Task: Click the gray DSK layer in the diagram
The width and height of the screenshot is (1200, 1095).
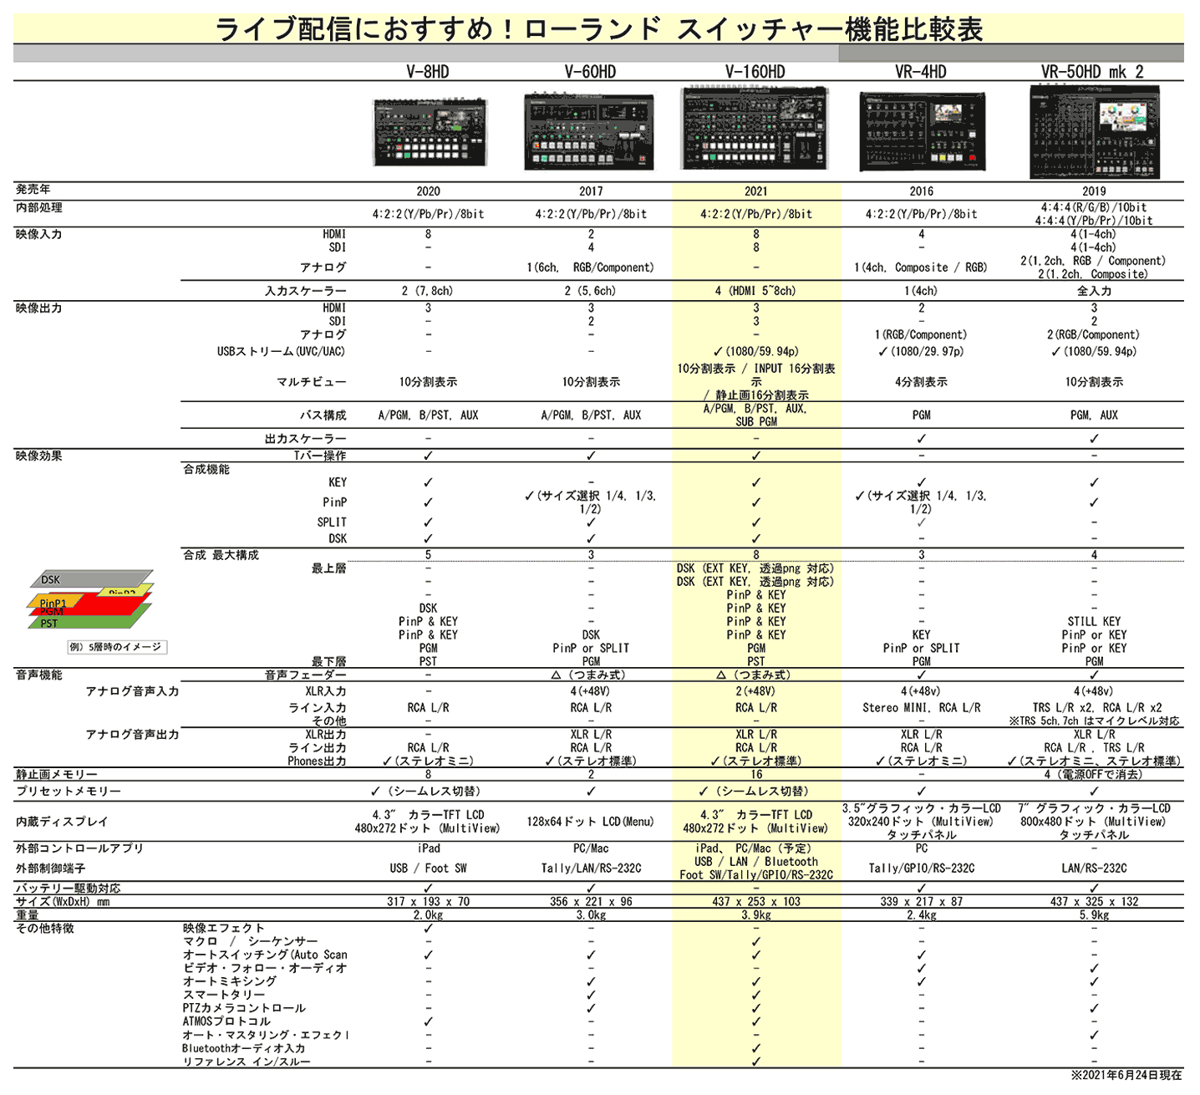Action: pyautogui.click(x=92, y=579)
